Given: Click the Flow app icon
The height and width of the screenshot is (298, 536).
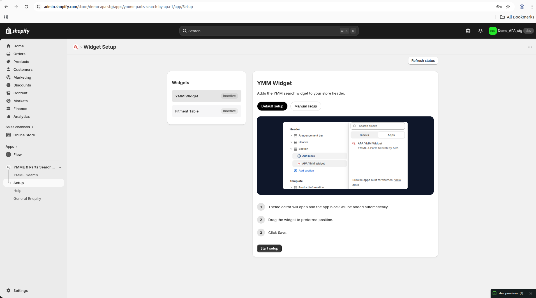Looking at the screenshot, I should 8,154.
